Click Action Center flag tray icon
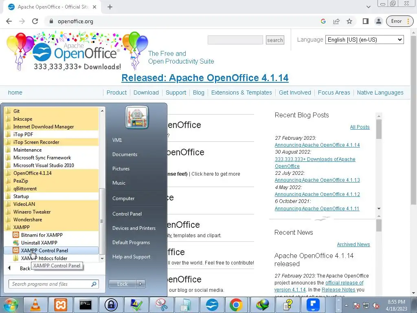 pyautogui.click(x=356, y=305)
